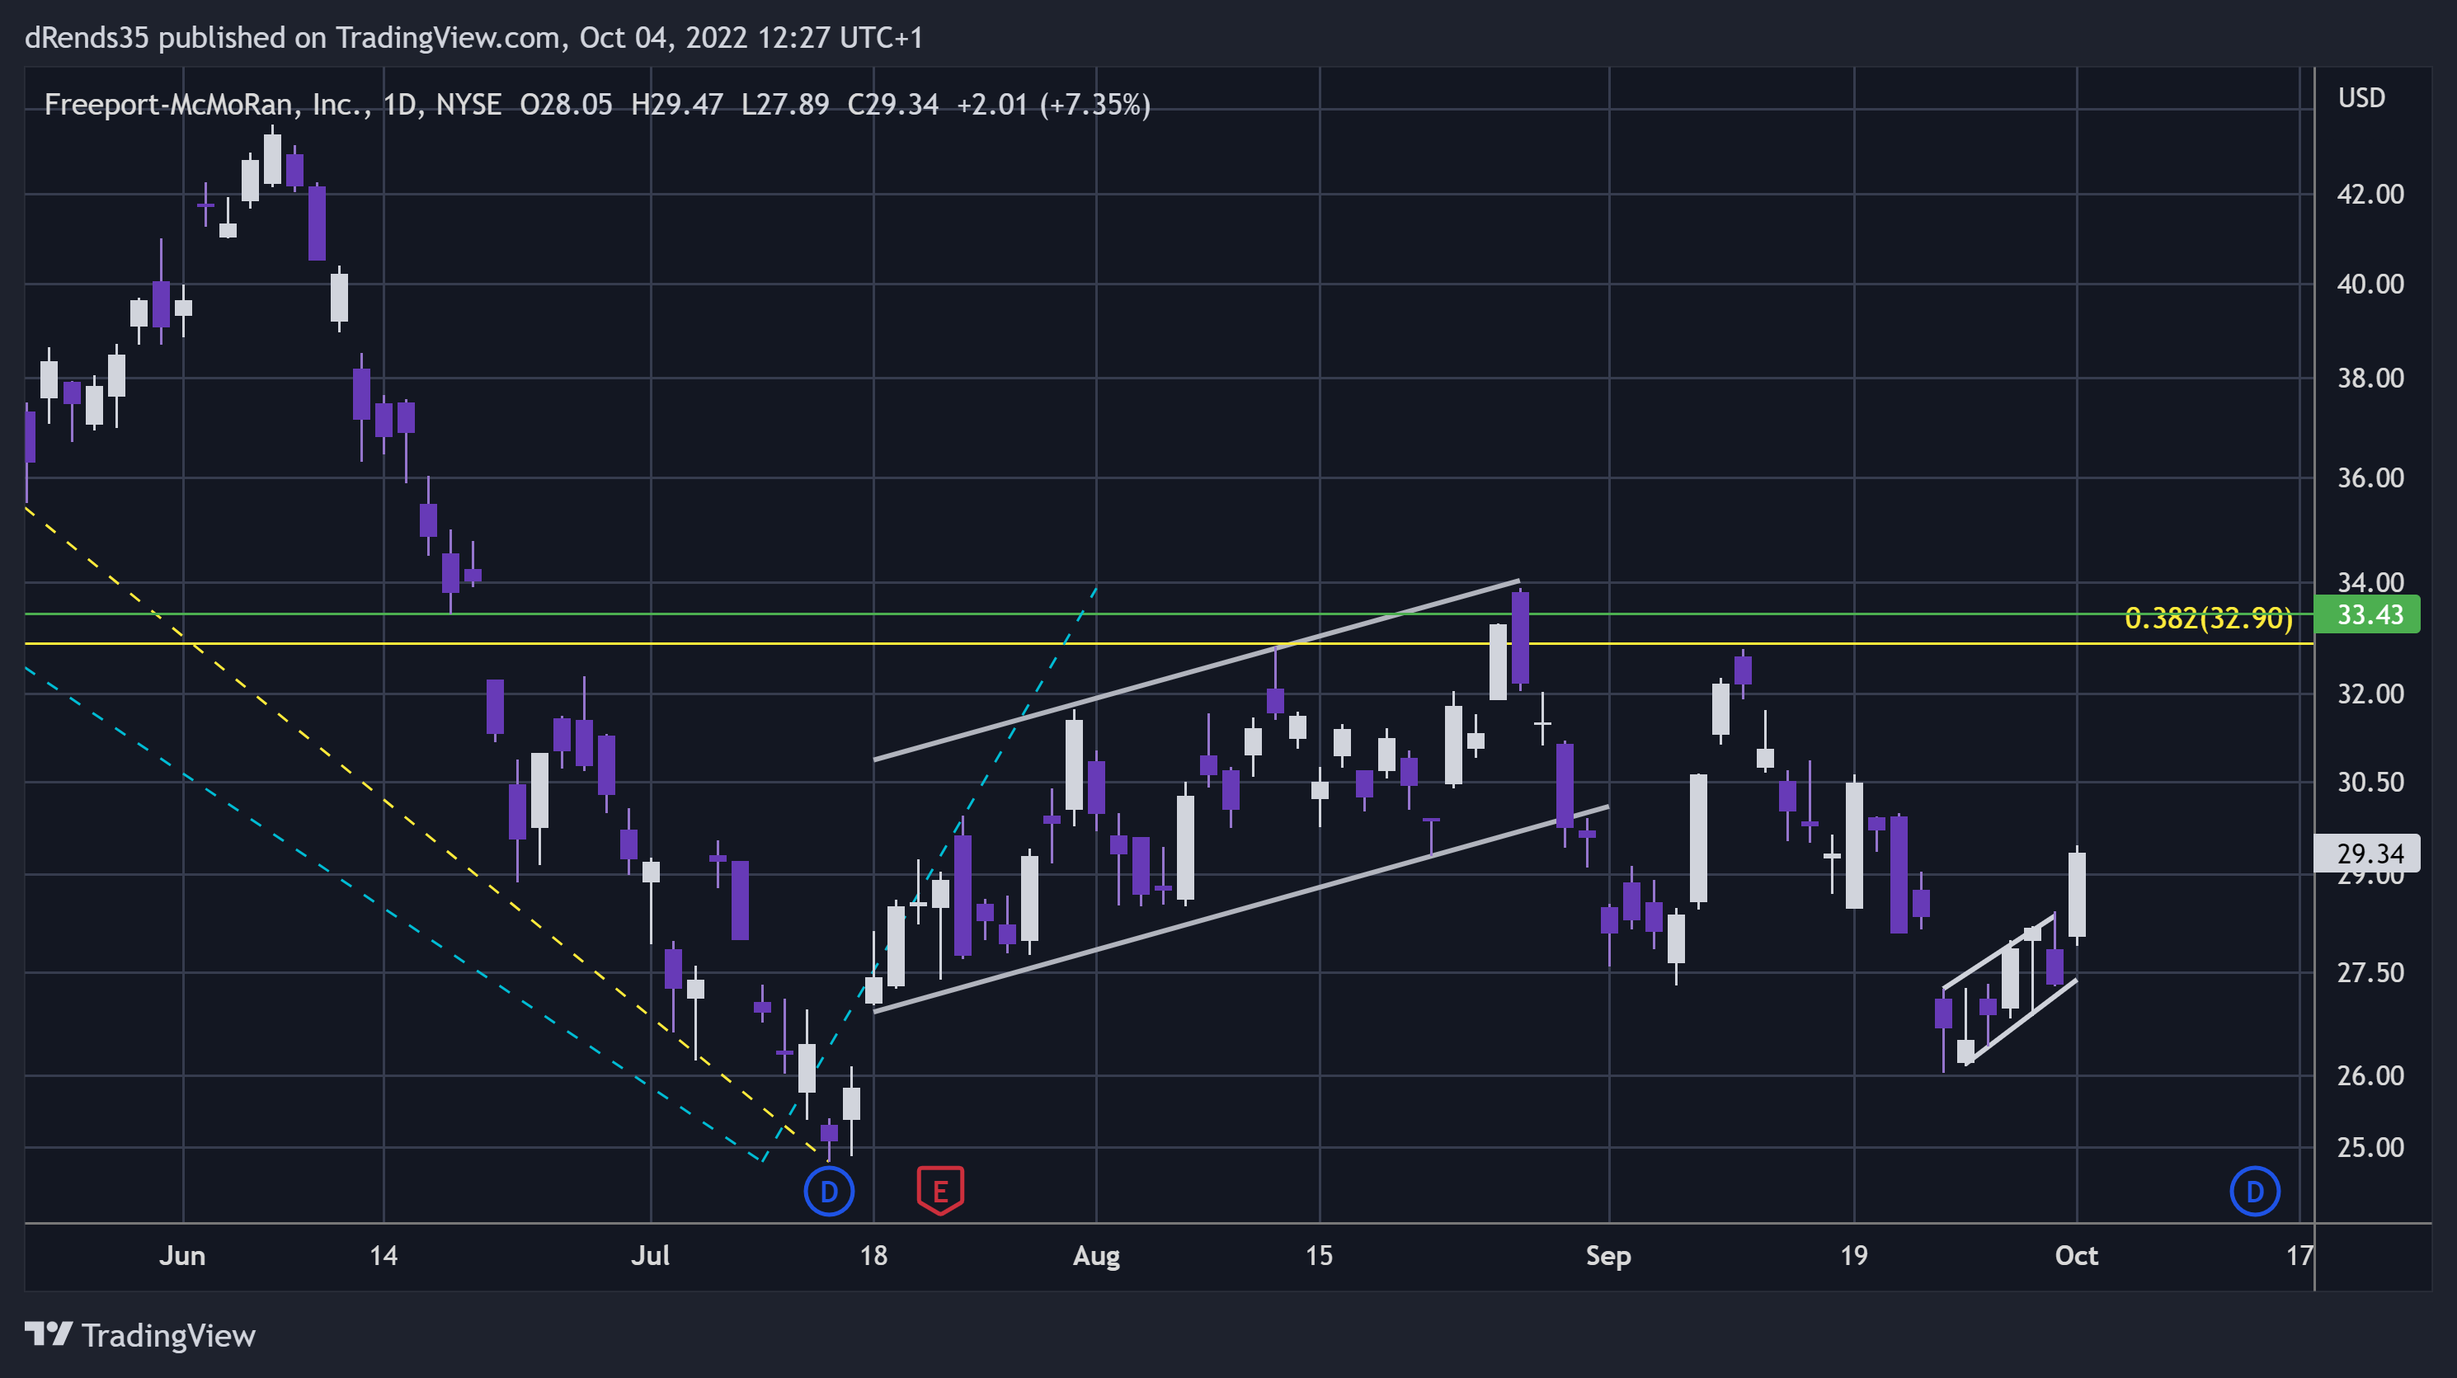
Task: Click the O28.05 open value
Action: tap(567, 104)
